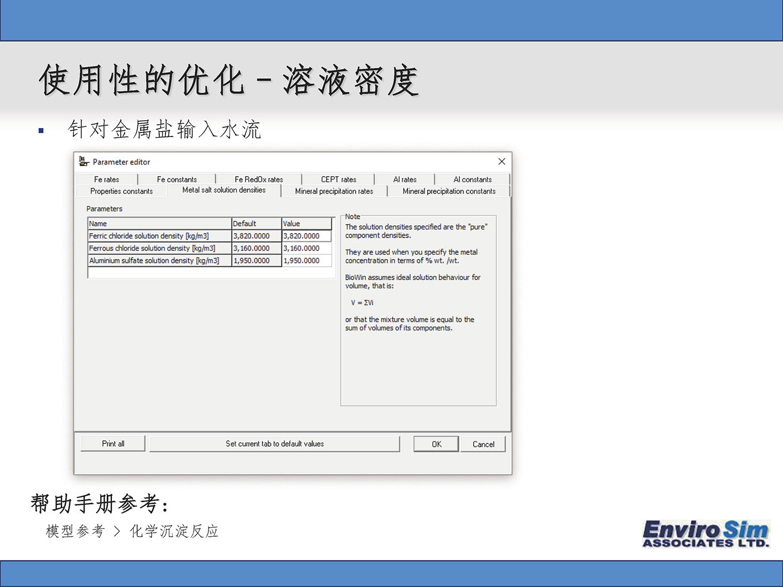Go to the CEPT rates tab

338,179
